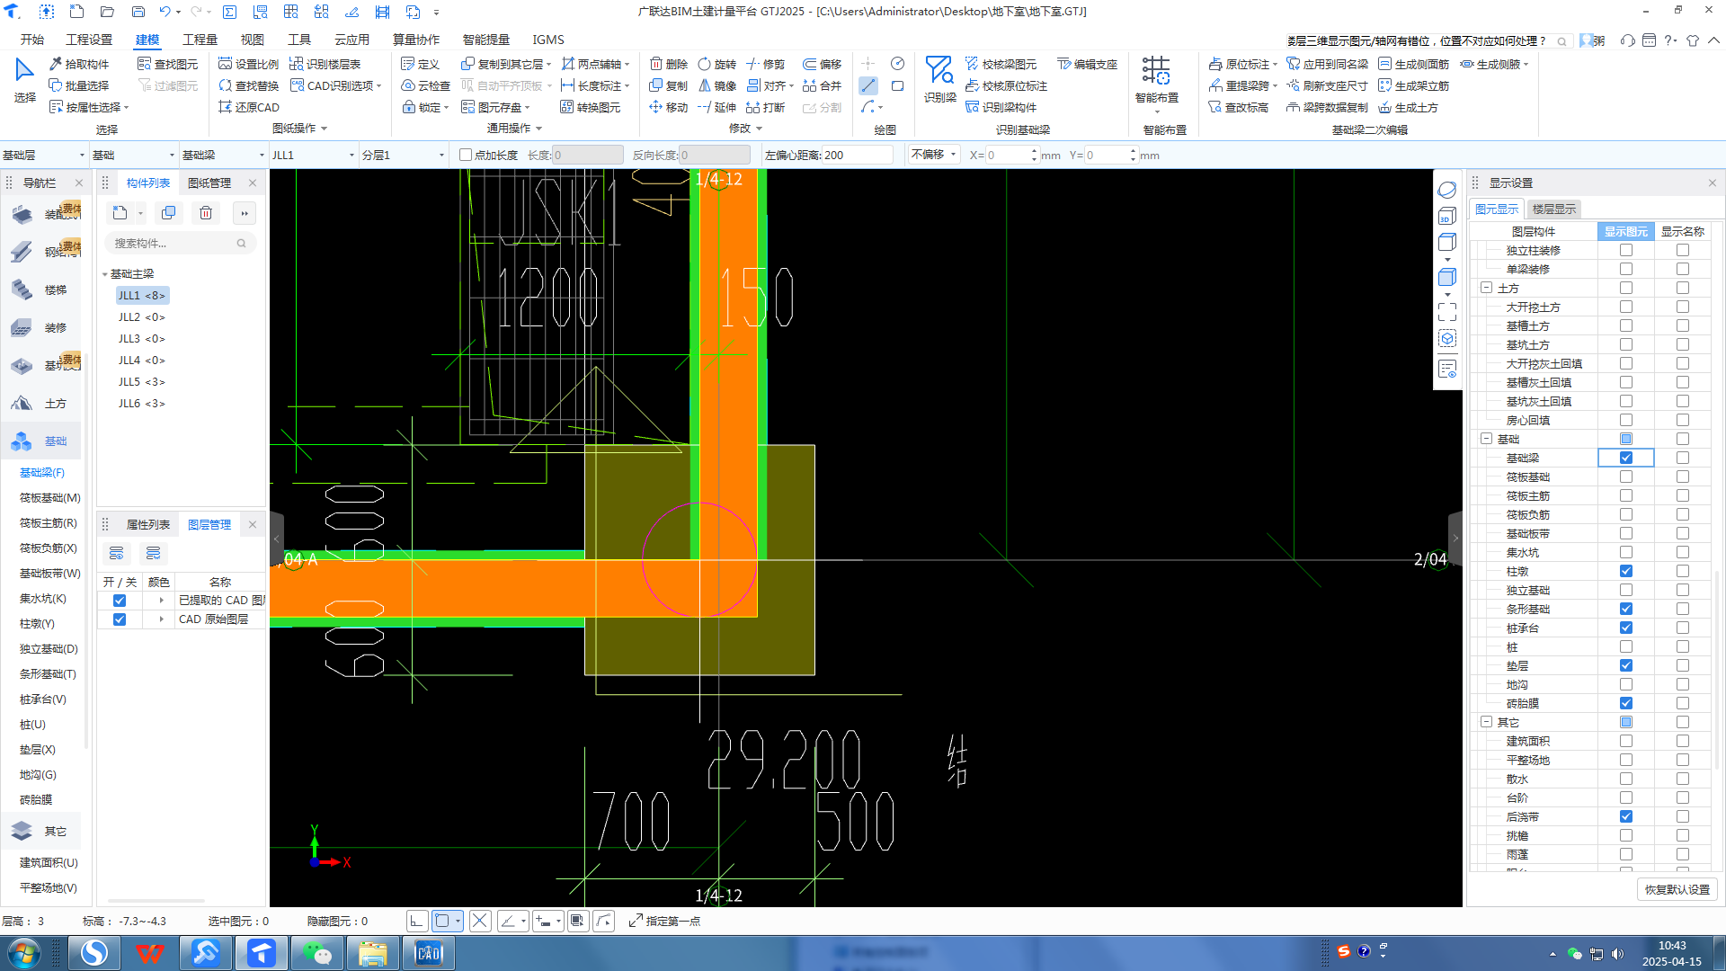Click the orbit view icon in canvas toolbar
Viewport: 1726px width, 971px height.
(1446, 191)
